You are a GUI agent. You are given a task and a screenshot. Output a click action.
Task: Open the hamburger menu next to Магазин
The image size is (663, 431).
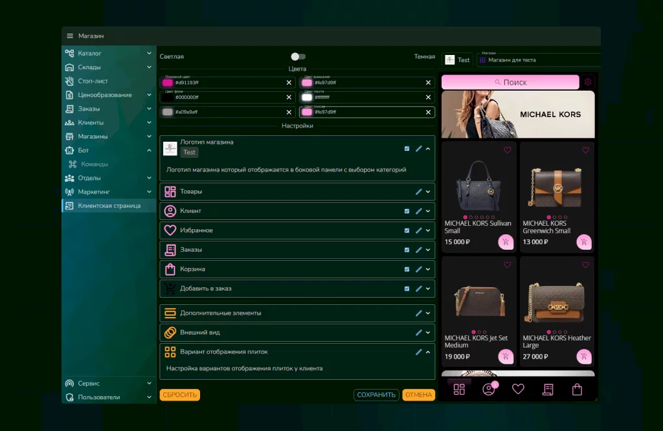point(70,36)
